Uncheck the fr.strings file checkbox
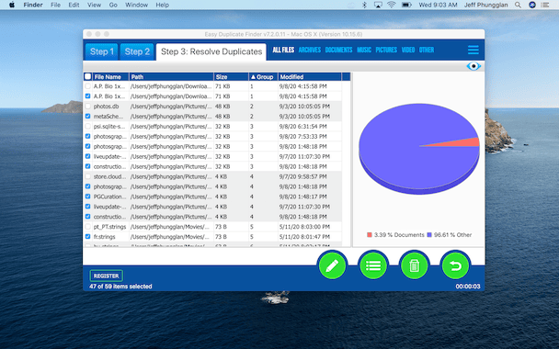 pos(87,236)
